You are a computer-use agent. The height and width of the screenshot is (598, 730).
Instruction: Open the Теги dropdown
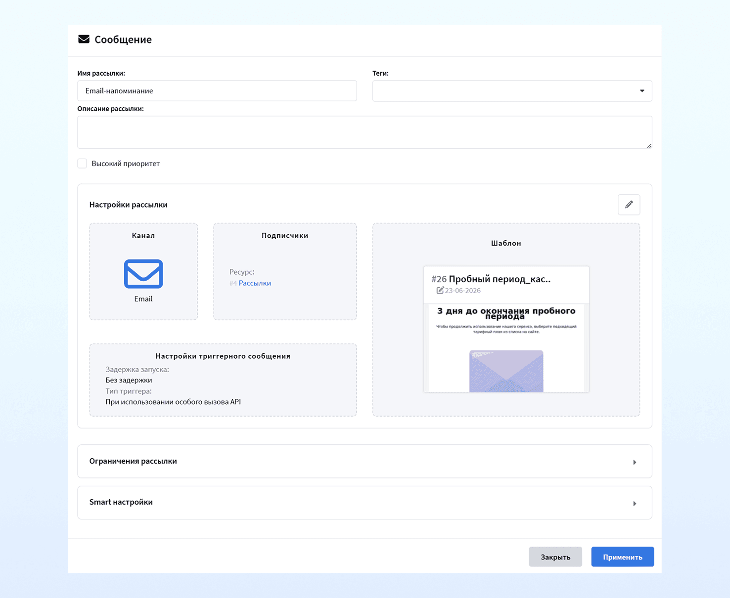pyautogui.click(x=512, y=91)
